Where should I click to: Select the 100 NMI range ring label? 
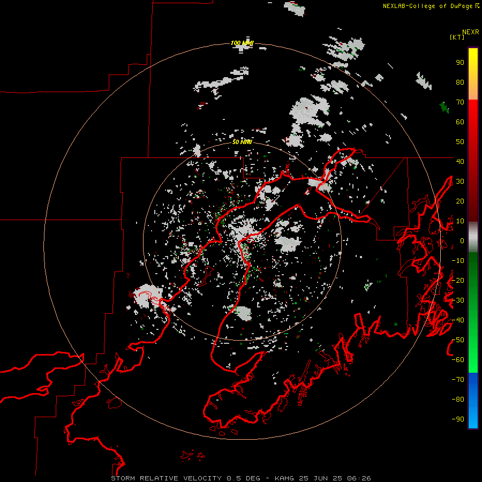[242, 43]
